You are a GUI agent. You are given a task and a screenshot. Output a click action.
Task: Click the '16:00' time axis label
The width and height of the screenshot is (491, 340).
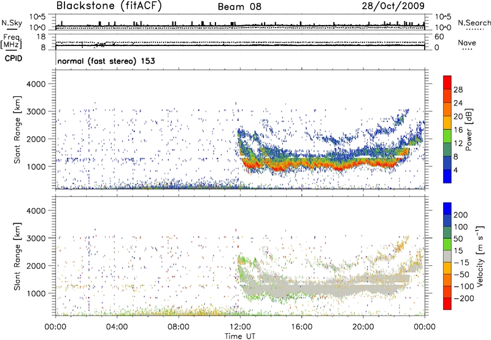[x=301, y=326]
